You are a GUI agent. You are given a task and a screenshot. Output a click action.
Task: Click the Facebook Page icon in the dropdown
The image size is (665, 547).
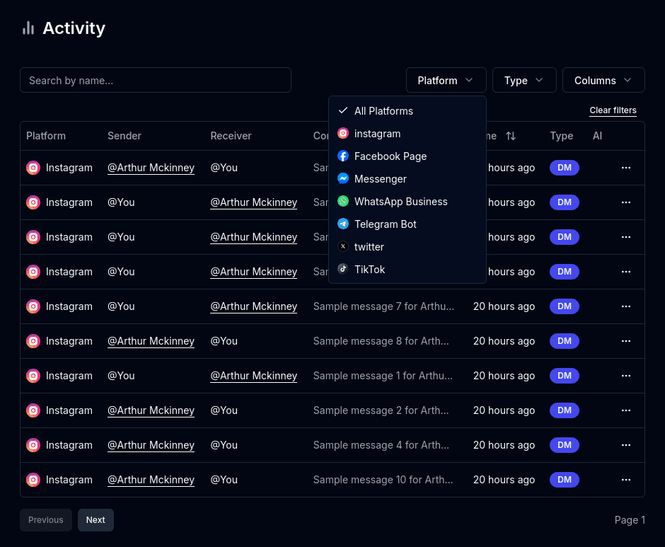click(x=343, y=156)
